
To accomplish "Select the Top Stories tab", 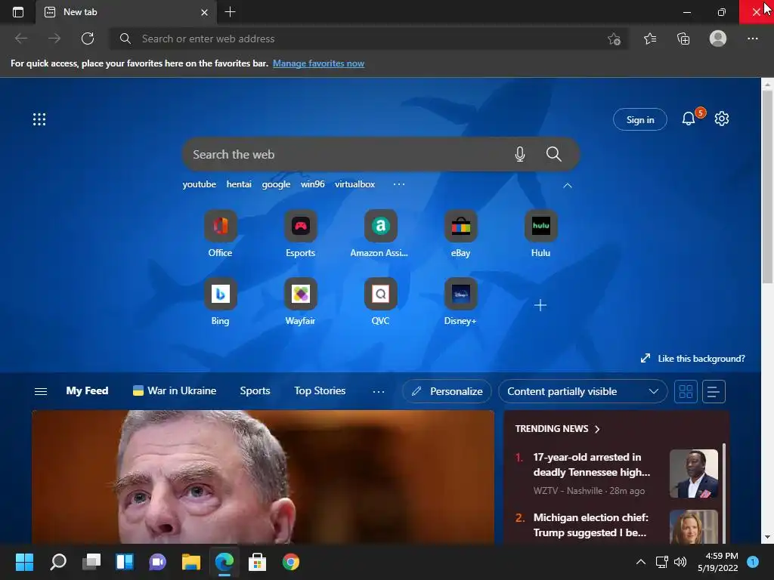I will point(320,390).
